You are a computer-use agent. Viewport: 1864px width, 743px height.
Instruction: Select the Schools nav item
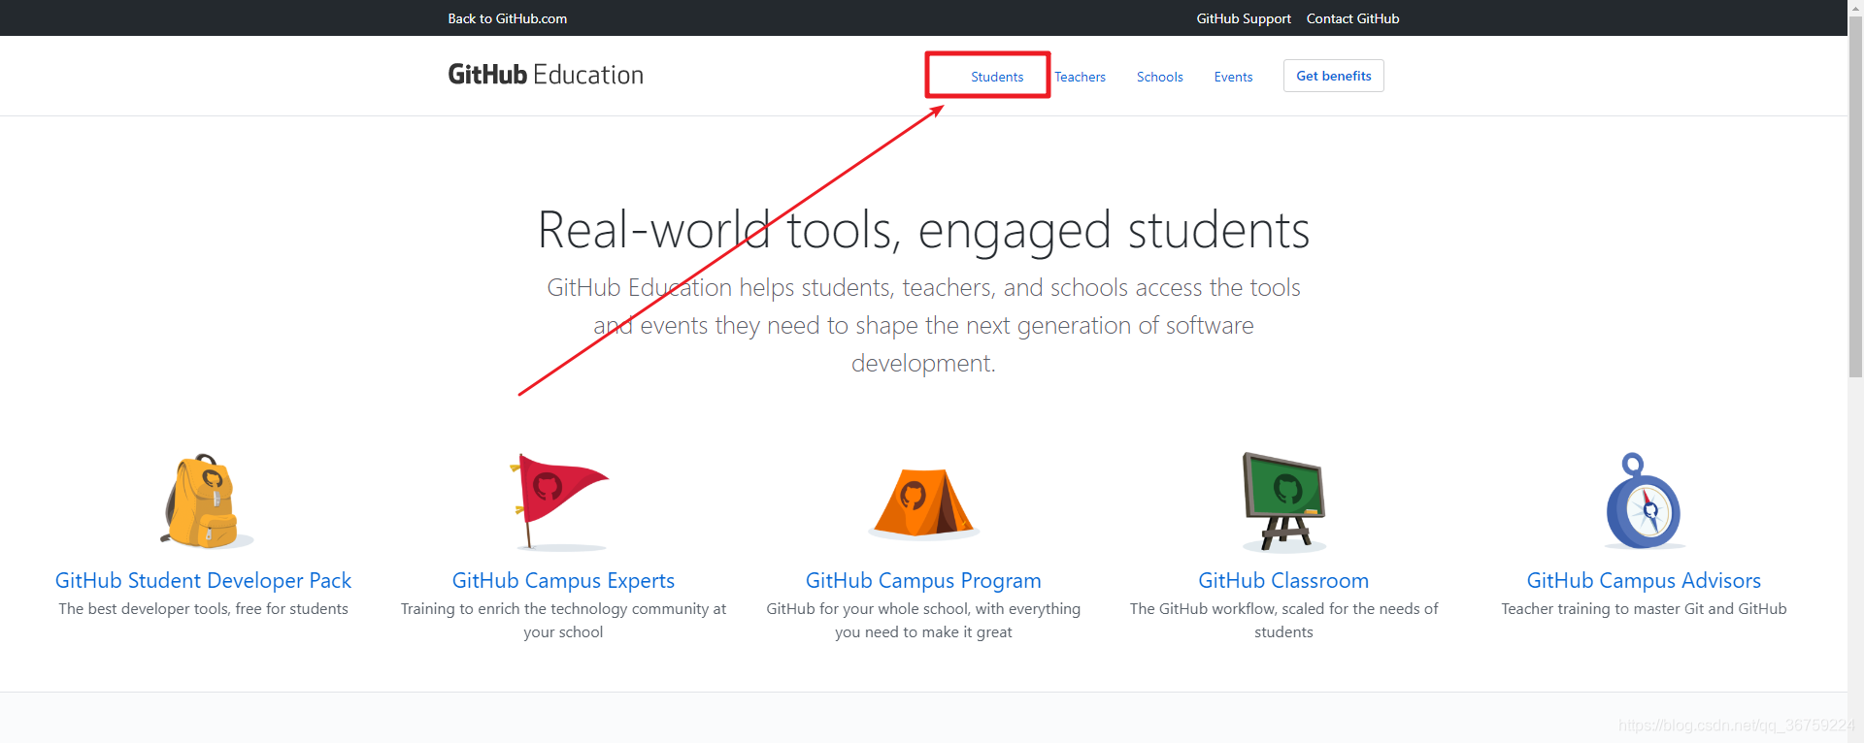click(x=1159, y=77)
